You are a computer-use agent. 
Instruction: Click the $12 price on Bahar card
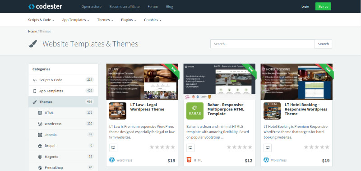point(249,161)
